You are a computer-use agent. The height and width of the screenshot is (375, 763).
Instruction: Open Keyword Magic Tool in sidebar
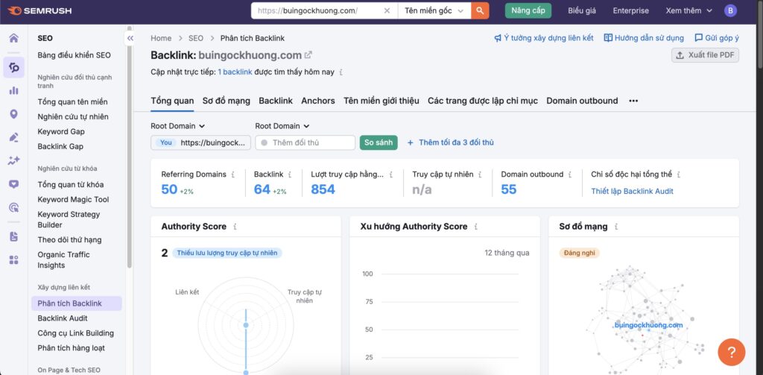click(73, 200)
